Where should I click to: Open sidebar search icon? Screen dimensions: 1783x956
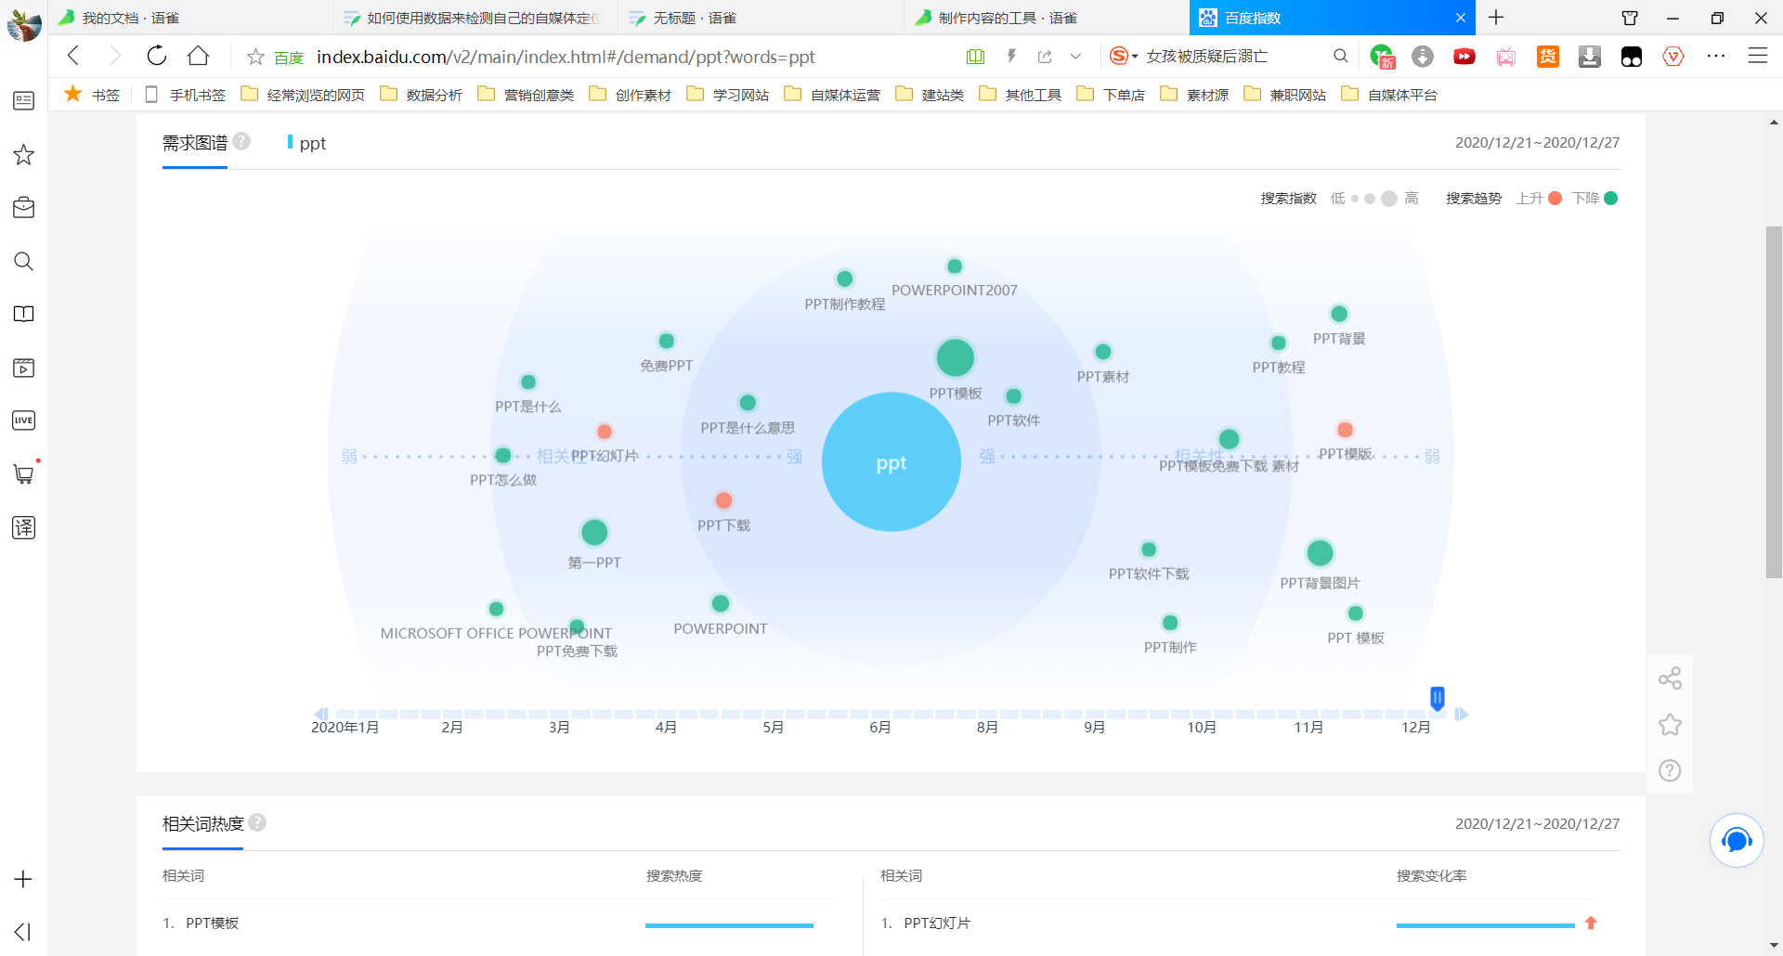[x=24, y=262]
